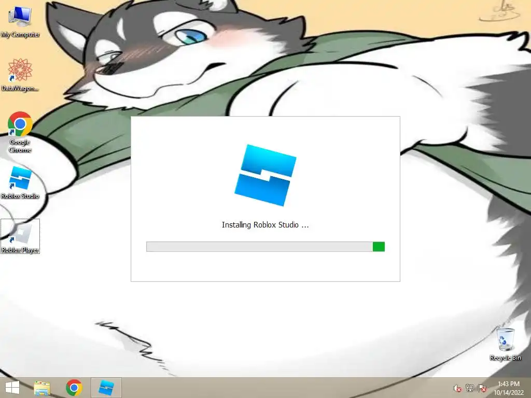Screen dimensions: 531x398
Task: Select the DataWagon desktop shortcut
Action: (x=20, y=75)
